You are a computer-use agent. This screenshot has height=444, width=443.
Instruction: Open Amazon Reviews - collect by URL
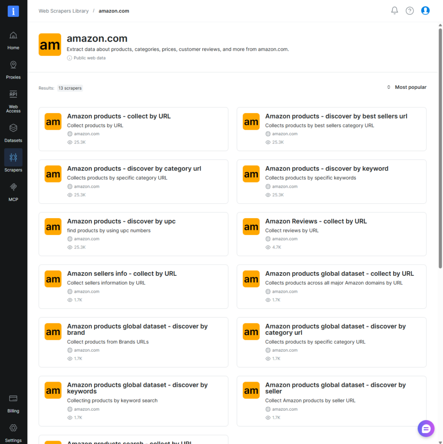(x=316, y=222)
